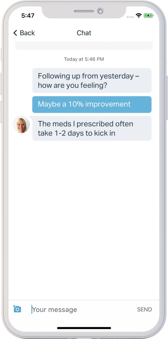
Task: Tap the Back text label
Action: tap(27, 33)
